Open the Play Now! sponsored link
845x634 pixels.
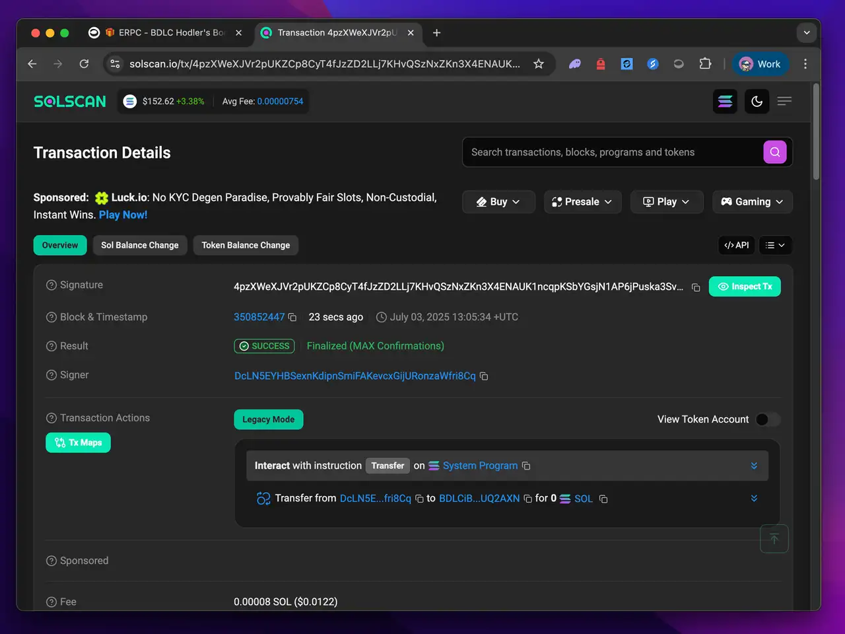click(x=123, y=215)
